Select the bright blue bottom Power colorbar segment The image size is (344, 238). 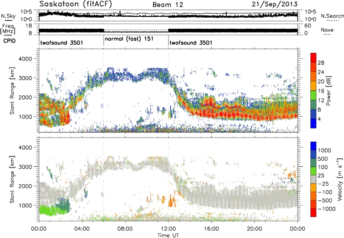click(313, 123)
